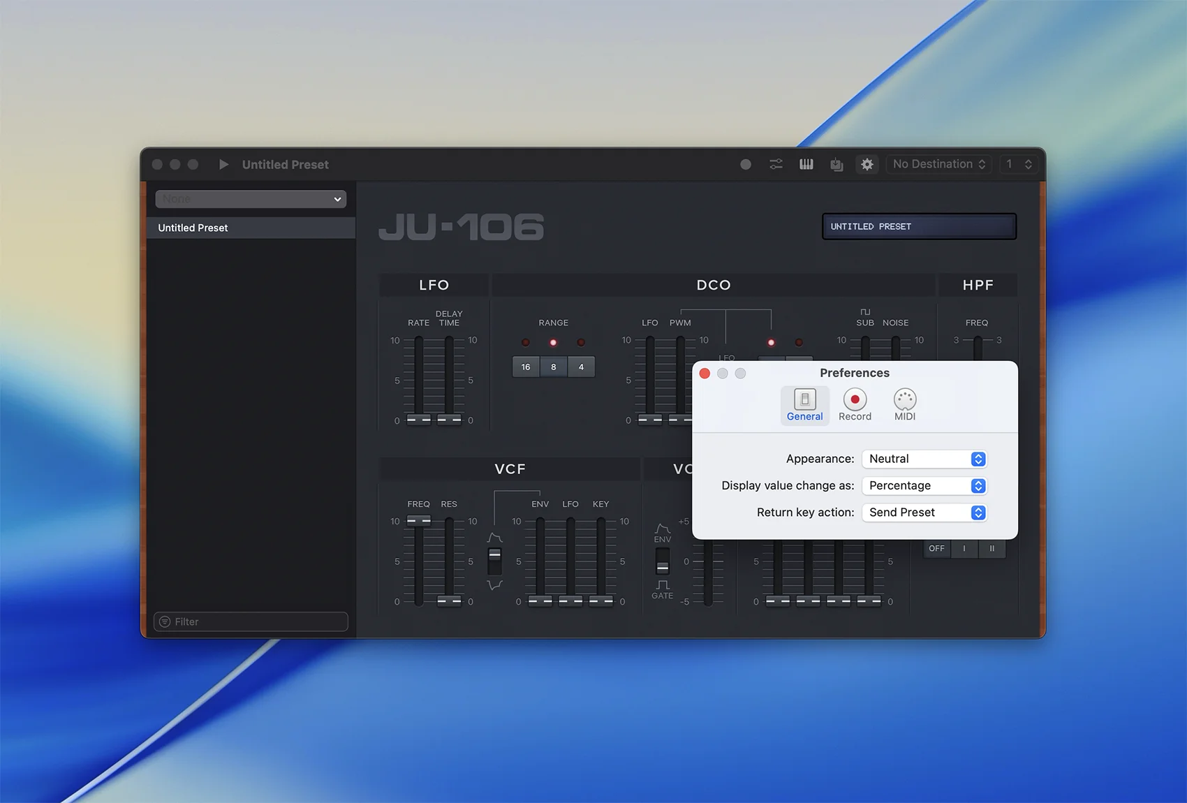Open the Return key action dropdown
This screenshot has width=1187, height=803.
(924, 513)
